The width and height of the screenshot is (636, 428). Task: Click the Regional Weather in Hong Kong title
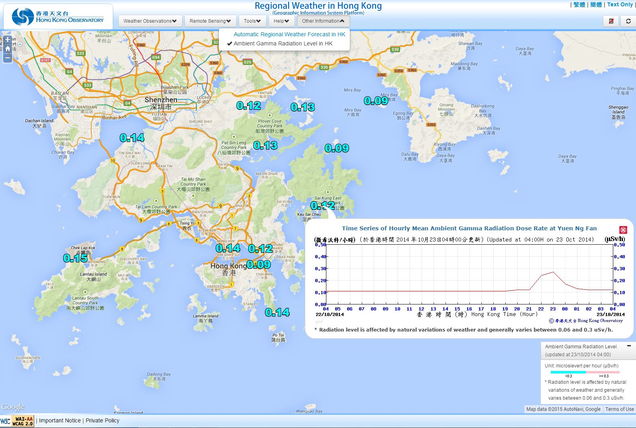(318, 6)
